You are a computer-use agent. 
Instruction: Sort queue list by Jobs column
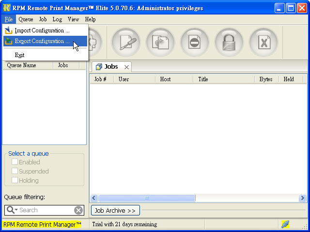tap(66, 65)
